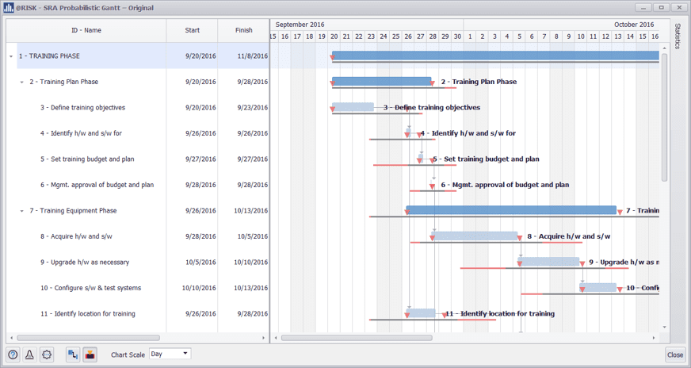The image size is (691, 368).
Task: Collapse the 1 - TRAINING PHASE row
Action: click(x=11, y=56)
